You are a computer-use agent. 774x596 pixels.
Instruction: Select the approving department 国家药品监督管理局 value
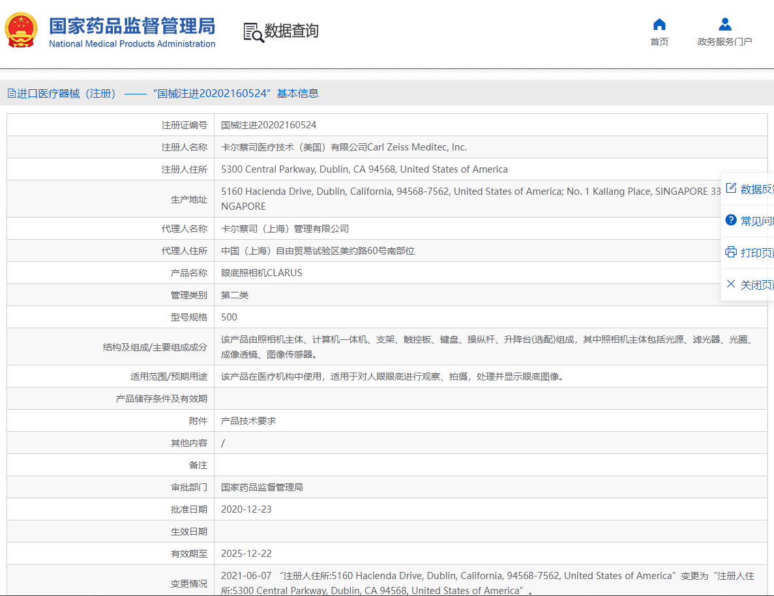point(261,487)
